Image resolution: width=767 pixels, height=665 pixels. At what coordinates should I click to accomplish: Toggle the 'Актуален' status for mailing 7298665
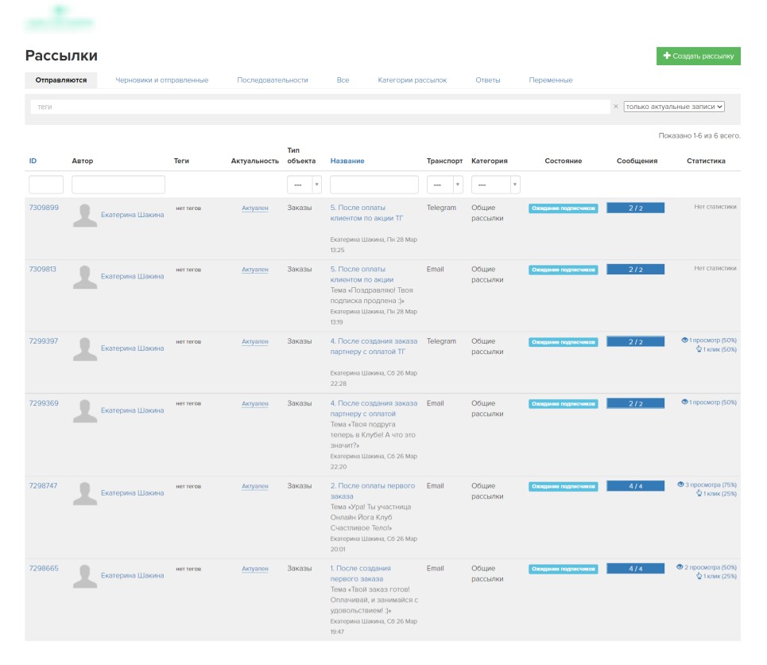pos(255,569)
